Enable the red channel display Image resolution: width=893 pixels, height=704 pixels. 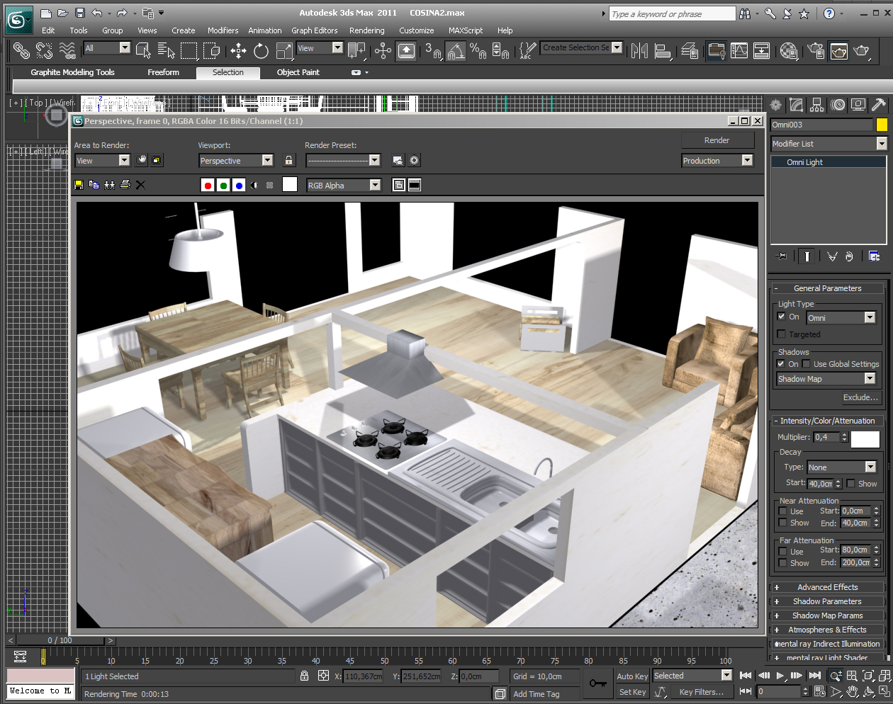[x=208, y=186]
